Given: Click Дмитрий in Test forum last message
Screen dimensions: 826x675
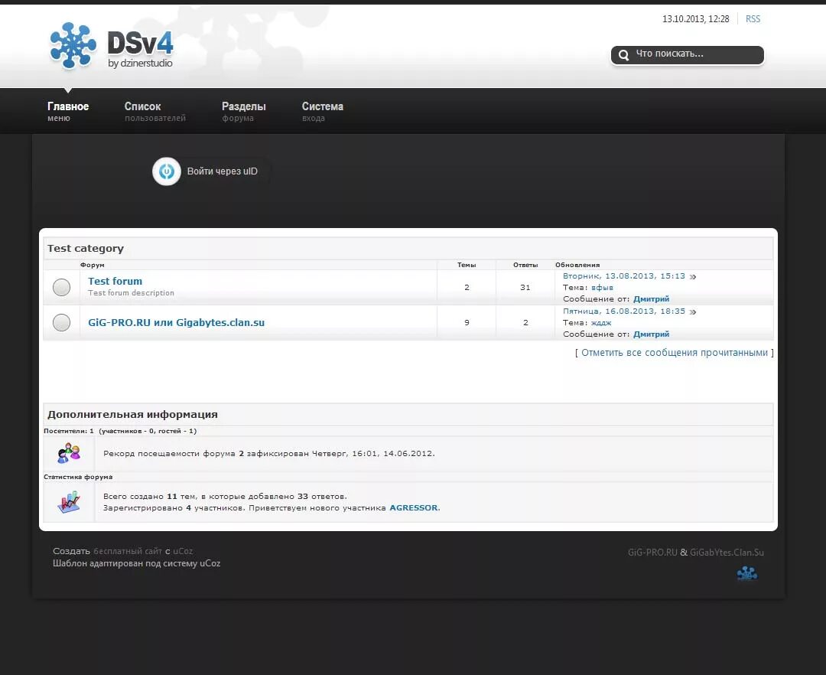Looking at the screenshot, I should [x=651, y=298].
